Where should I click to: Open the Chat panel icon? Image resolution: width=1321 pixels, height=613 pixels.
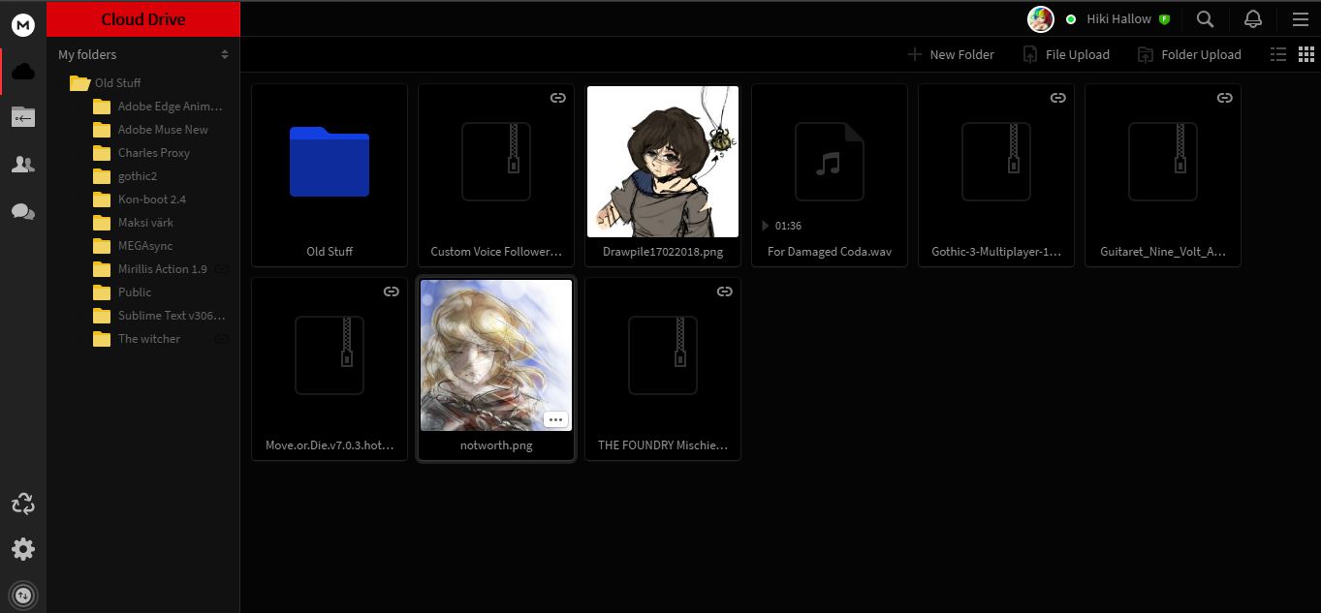point(22,211)
